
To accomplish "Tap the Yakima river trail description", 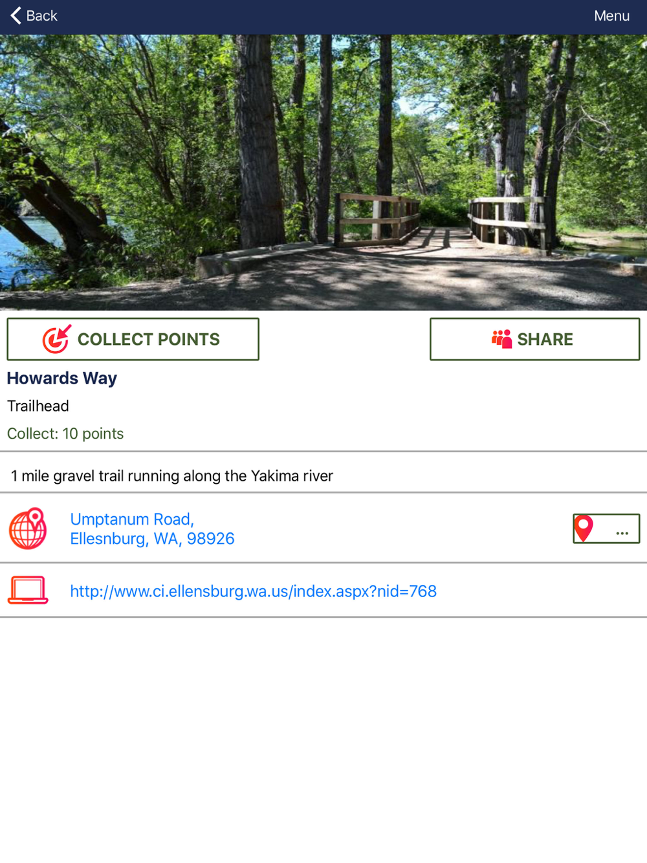I will (x=172, y=475).
